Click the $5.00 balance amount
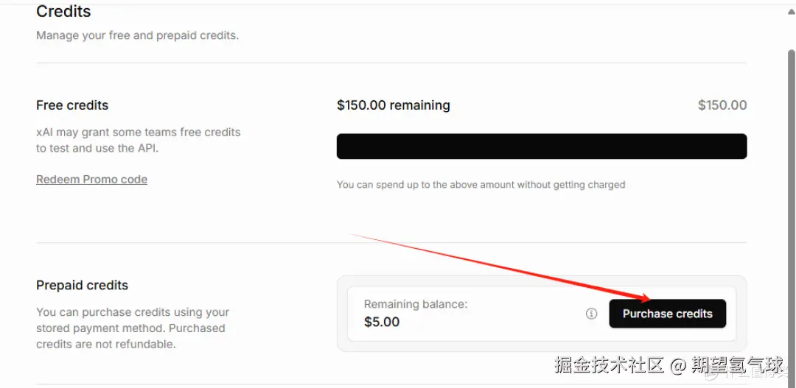 pos(382,322)
